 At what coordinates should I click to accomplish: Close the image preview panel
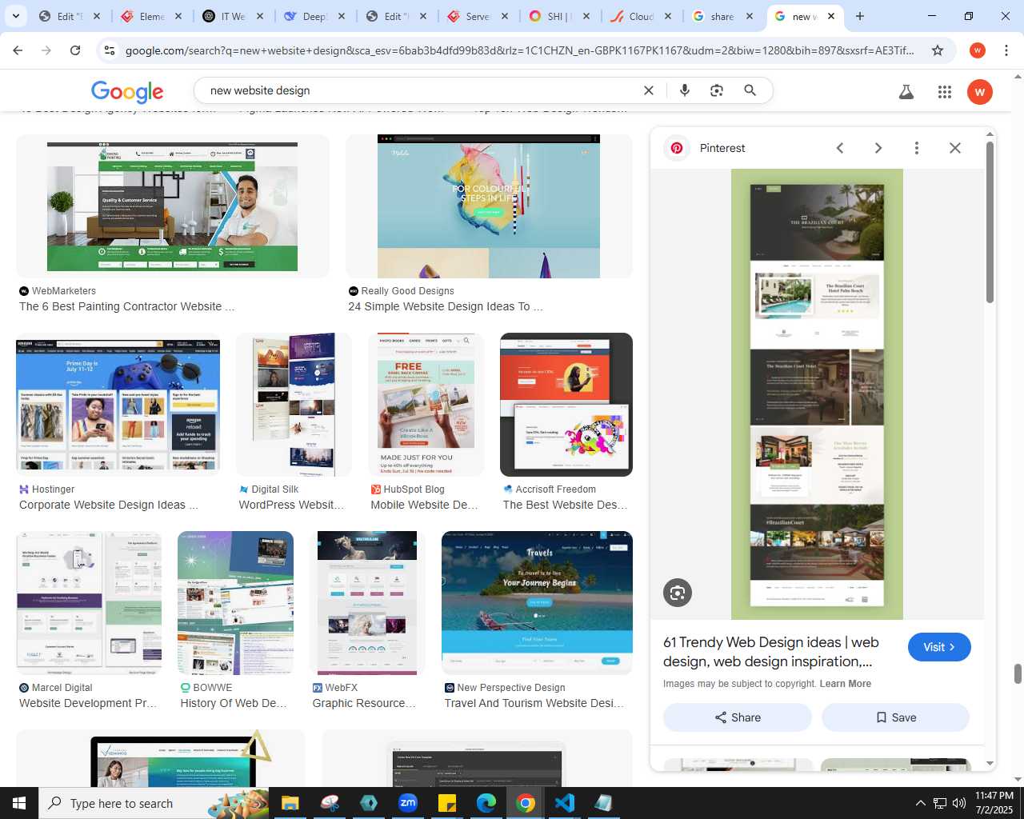coord(955,148)
